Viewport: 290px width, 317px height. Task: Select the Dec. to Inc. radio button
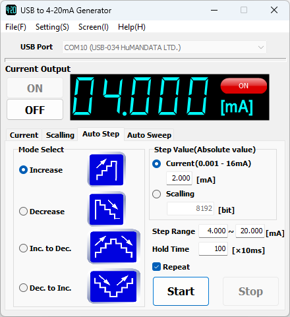tap(23, 288)
